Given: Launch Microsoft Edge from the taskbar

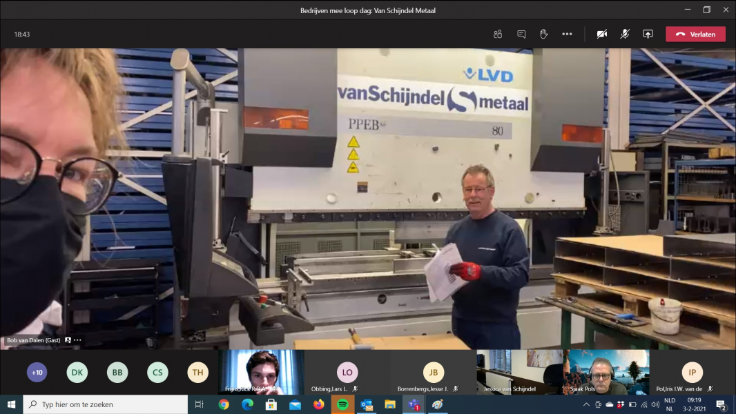Looking at the screenshot, I should [247, 404].
